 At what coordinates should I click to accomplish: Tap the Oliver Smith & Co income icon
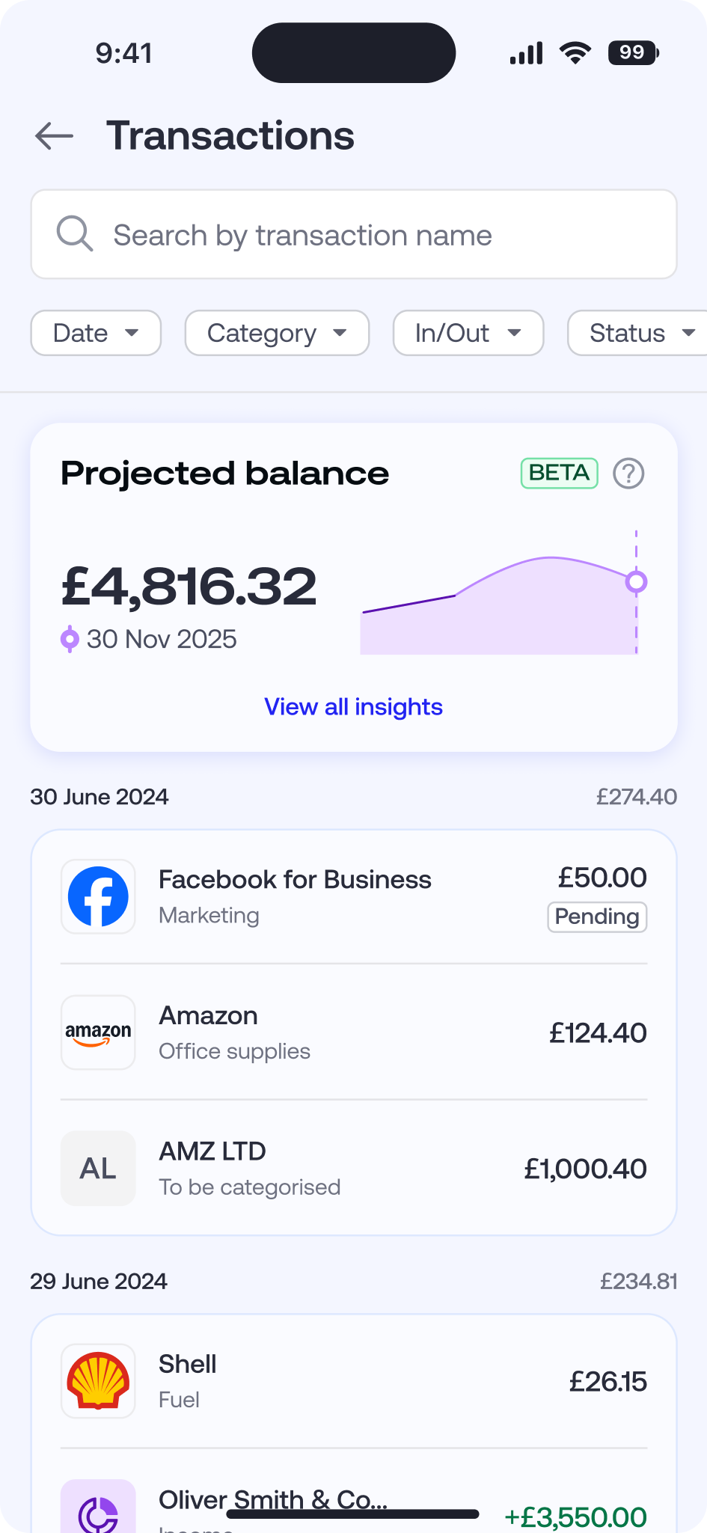[x=98, y=1511]
